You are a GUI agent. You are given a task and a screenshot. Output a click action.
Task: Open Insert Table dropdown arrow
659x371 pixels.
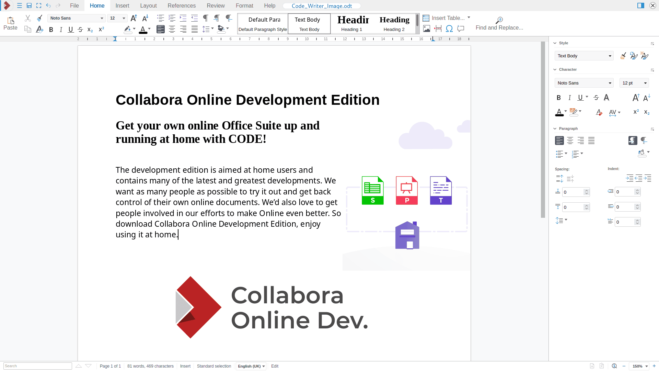click(469, 18)
